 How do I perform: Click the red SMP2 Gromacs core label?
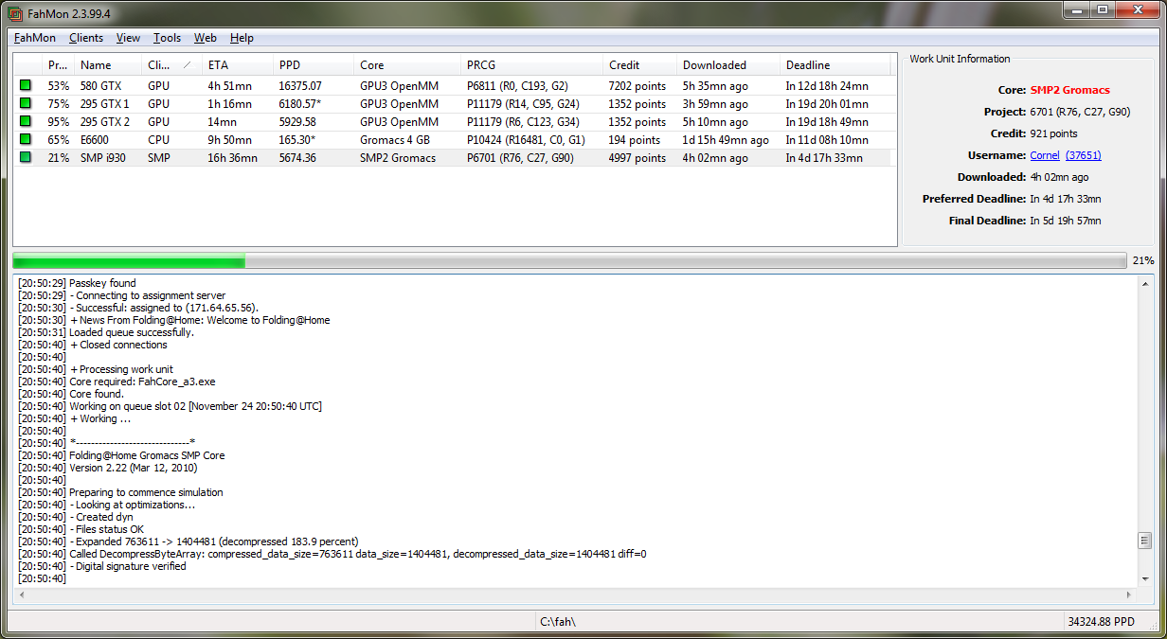[x=1069, y=90]
